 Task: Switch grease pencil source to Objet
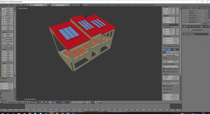point(175,49)
